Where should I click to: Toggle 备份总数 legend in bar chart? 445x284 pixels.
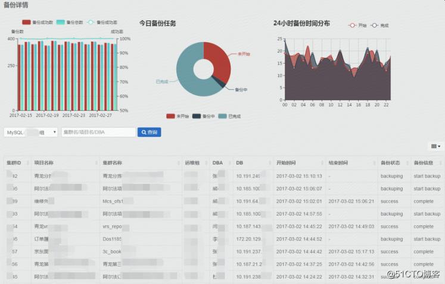(61, 22)
